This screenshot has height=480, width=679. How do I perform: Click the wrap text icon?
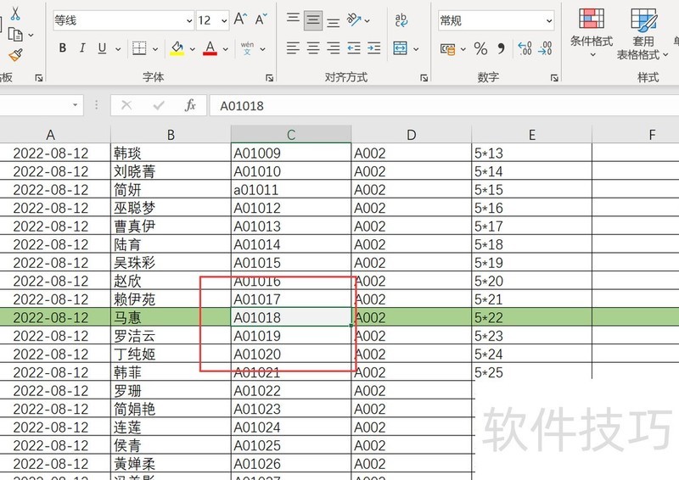(401, 20)
